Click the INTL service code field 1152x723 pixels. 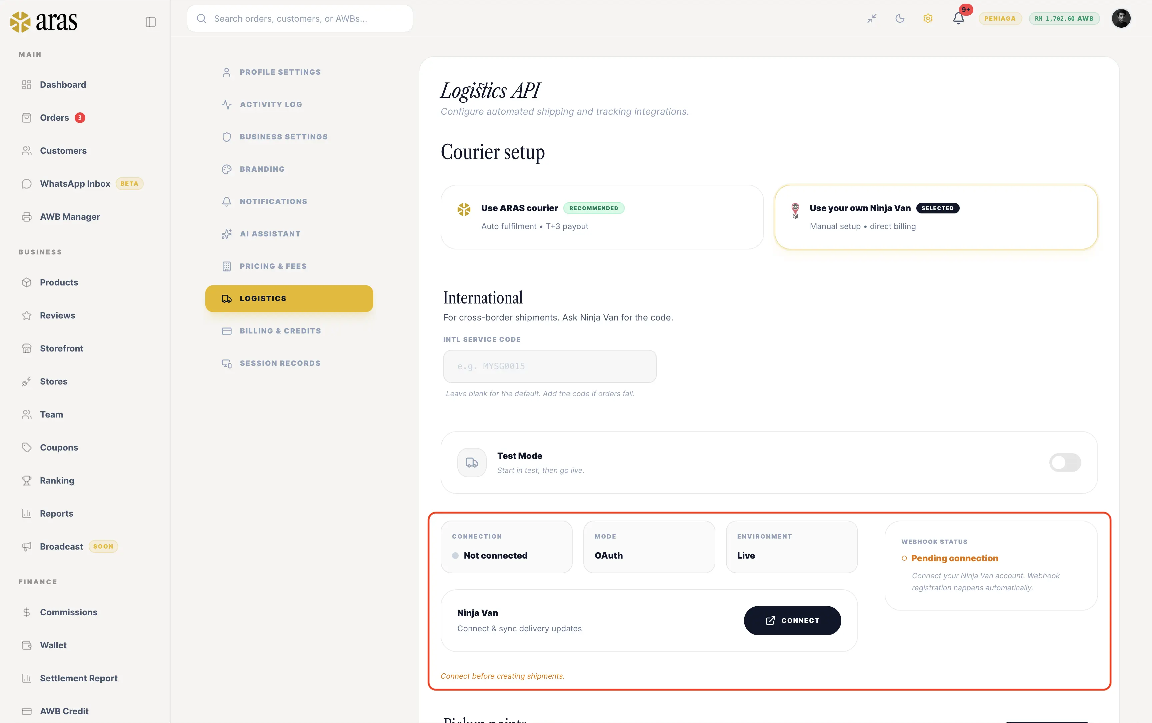coord(549,366)
